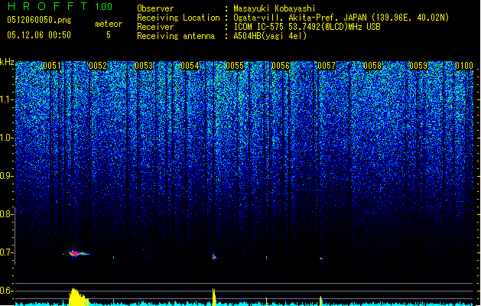Click the 0057 time marker
481x306 pixels.
coord(327,66)
